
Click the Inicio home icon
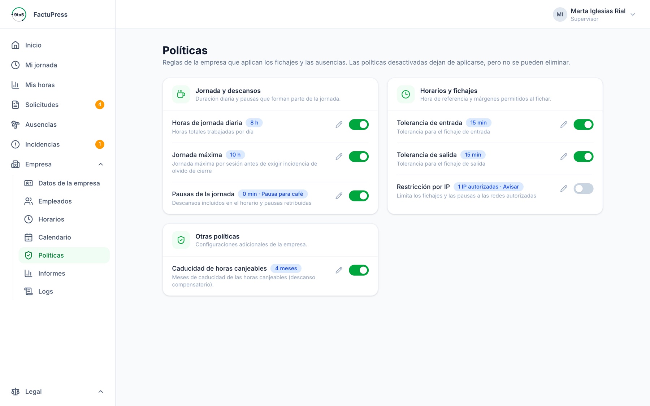coord(15,45)
